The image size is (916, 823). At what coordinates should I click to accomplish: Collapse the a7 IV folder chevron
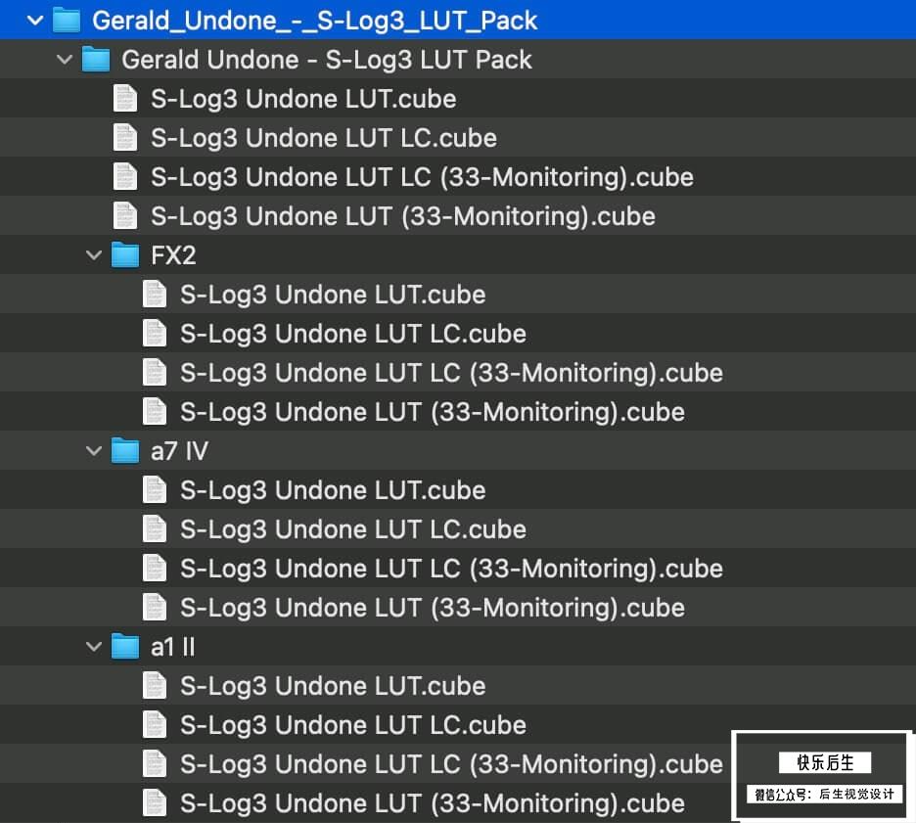coord(94,451)
